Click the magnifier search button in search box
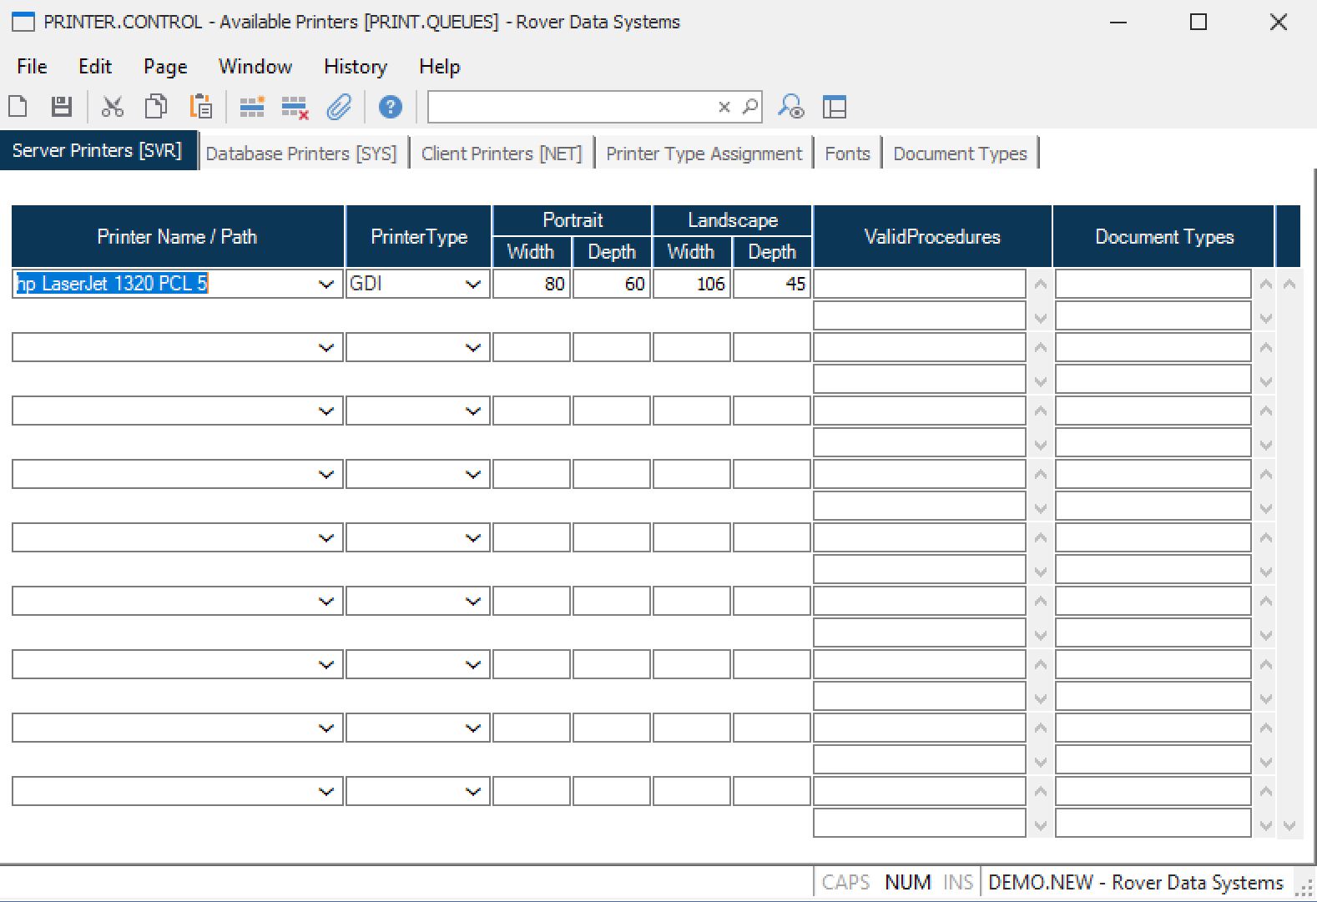The height and width of the screenshot is (902, 1317). point(749,107)
